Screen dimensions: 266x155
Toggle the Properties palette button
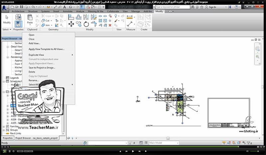point(18,24)
